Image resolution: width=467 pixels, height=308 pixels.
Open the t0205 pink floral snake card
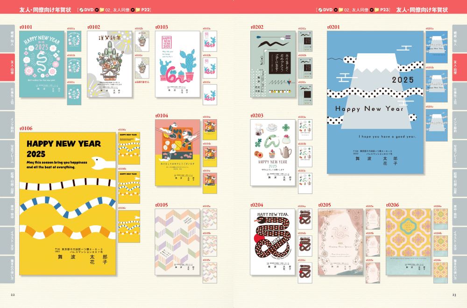pos(340,242)
